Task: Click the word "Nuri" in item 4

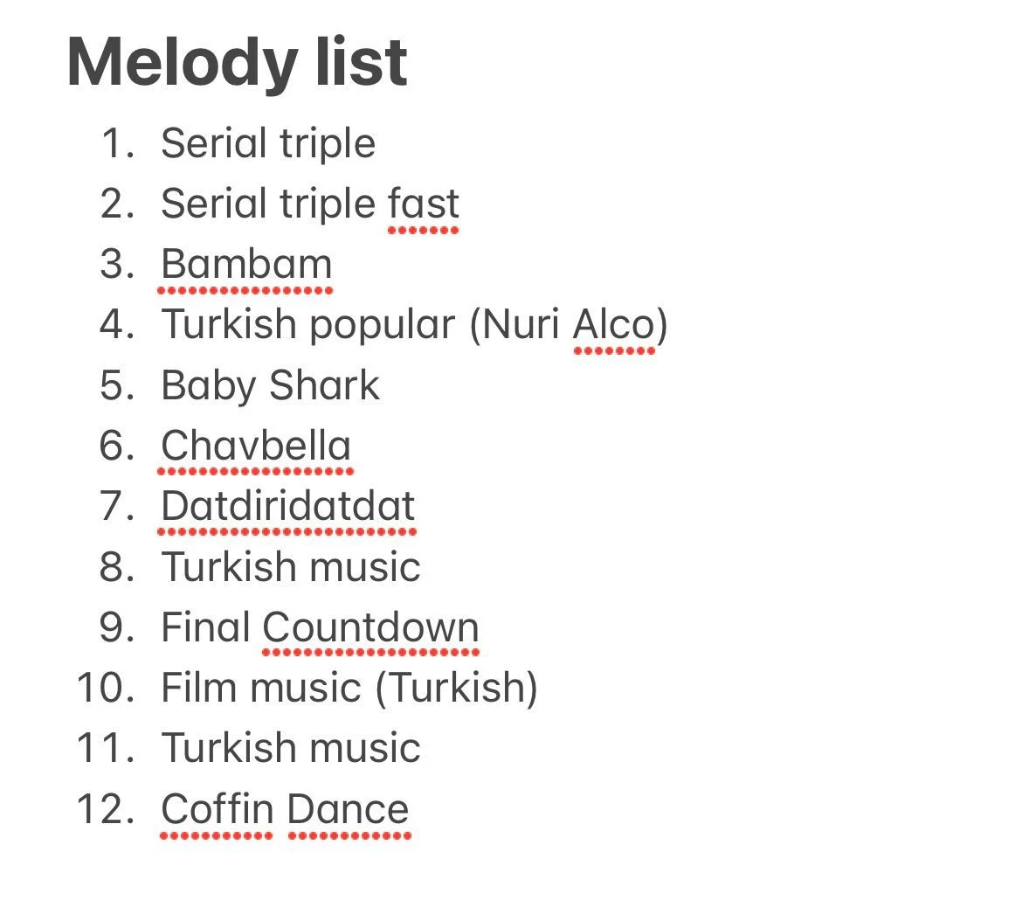Action: coord(521,325)
